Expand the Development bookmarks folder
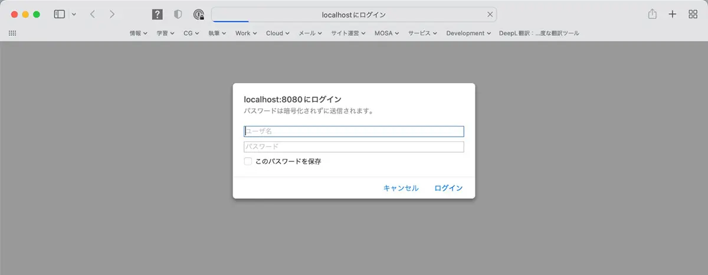 pyautogui.click(x=468, y=34)
